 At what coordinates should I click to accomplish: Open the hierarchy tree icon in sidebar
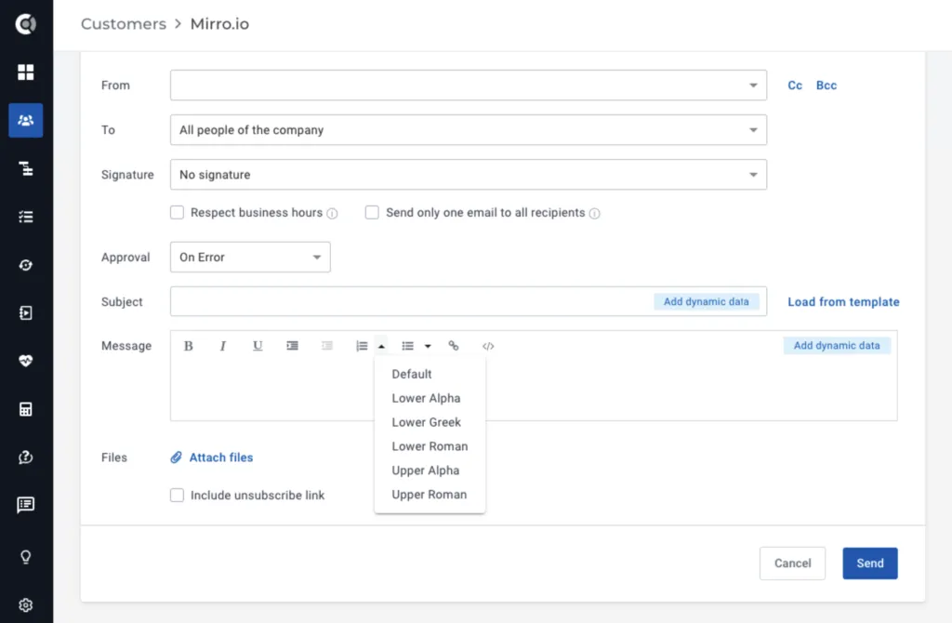point(25,168)
